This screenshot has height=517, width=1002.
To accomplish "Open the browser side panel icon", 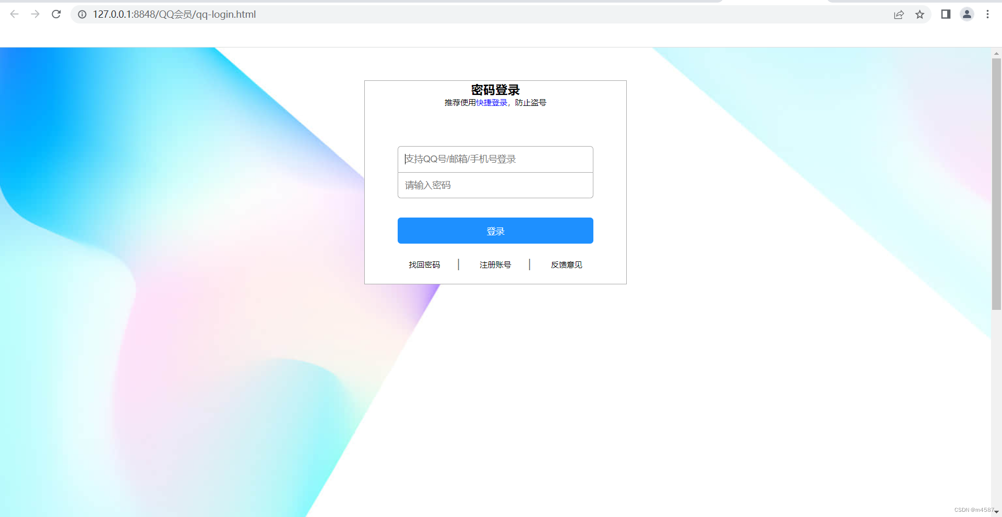I will (946, 14).
